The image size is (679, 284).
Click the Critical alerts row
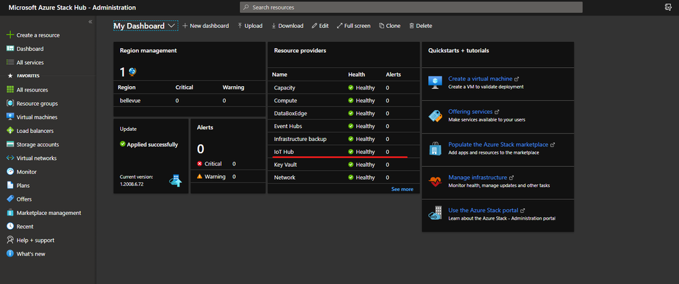228,163
